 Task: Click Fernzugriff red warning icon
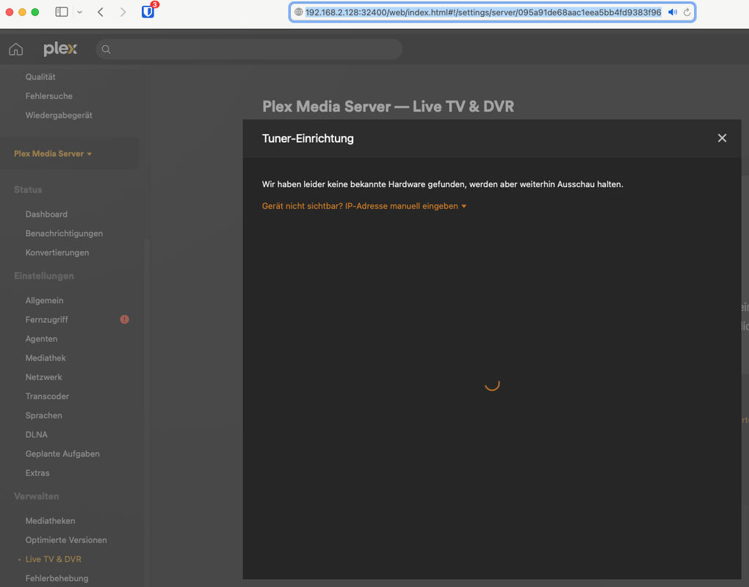point(124,319)
